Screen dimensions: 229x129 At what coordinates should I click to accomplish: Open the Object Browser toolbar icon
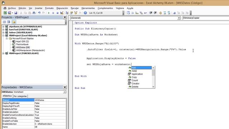click(x=76, y=13)
